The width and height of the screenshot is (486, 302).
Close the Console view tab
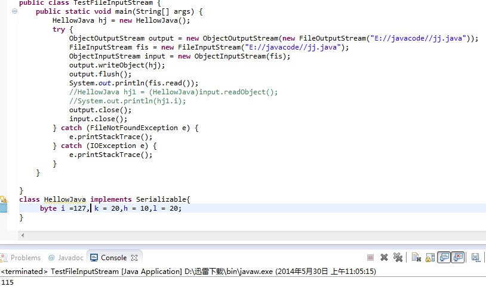coord(134,258)
